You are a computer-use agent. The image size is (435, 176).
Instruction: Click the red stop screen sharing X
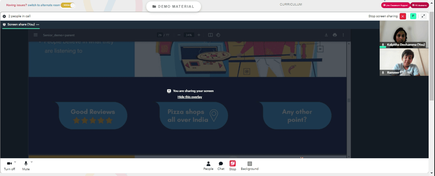click(402, 16)
